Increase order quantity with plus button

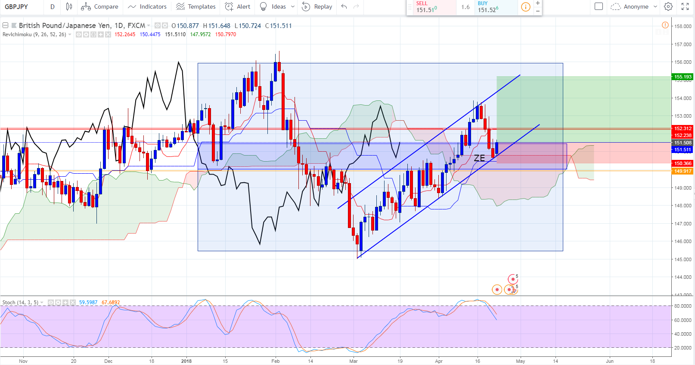coord(538,3)
